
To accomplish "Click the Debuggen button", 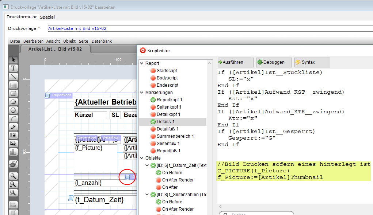I will pos(274,62).
